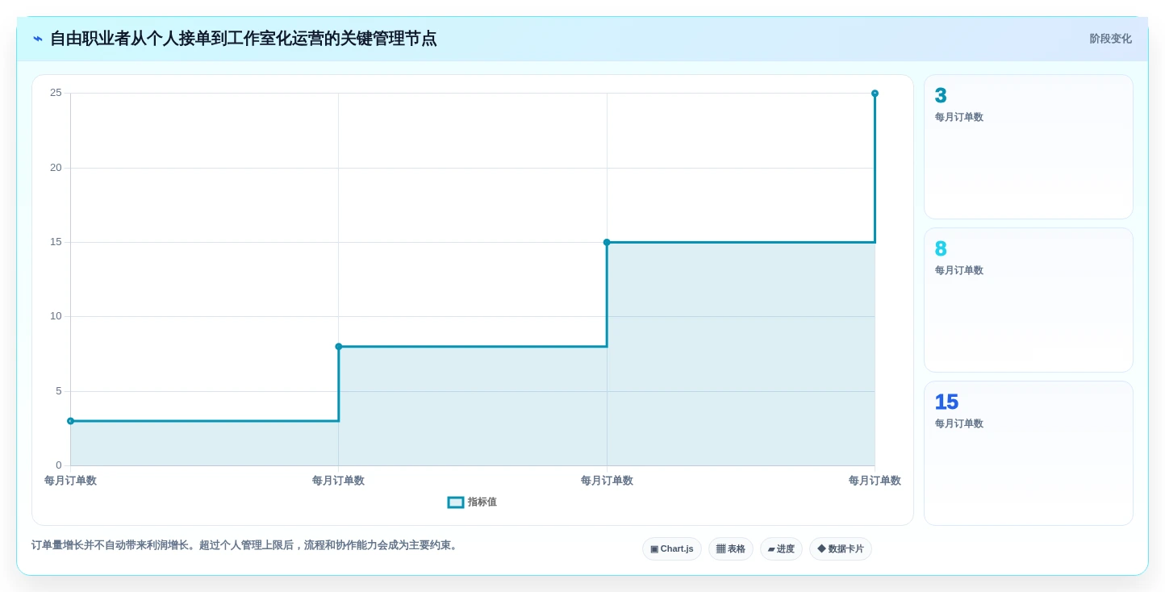Select the Chart.js tag
Image resolution: width=1165 pixels, height=592 pixels.
click(672, 548)
